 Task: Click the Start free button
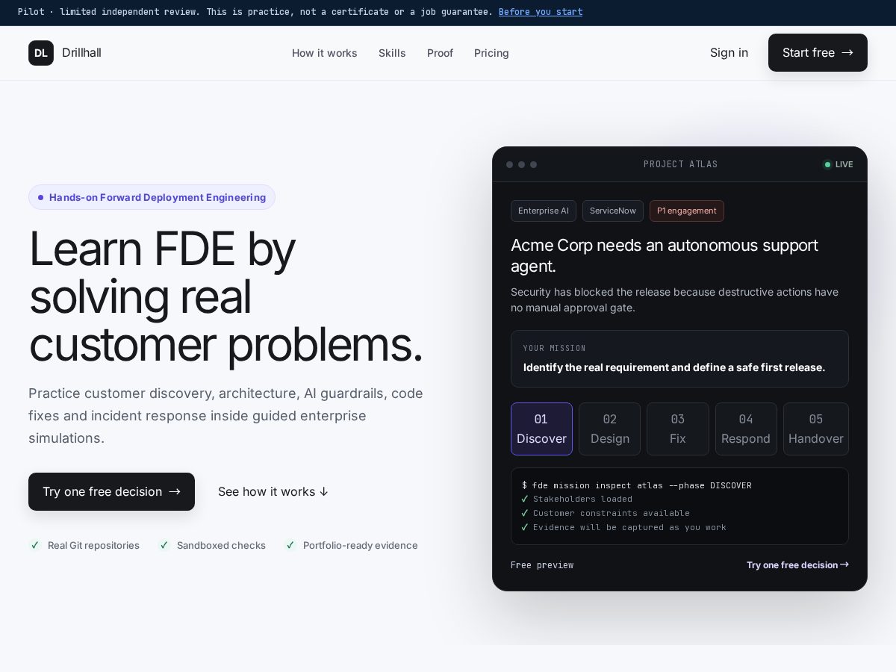click(x=818, y=53)
